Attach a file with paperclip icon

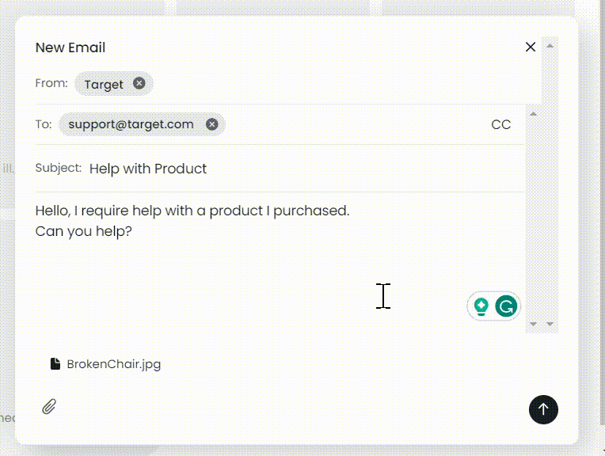(49, 407)
